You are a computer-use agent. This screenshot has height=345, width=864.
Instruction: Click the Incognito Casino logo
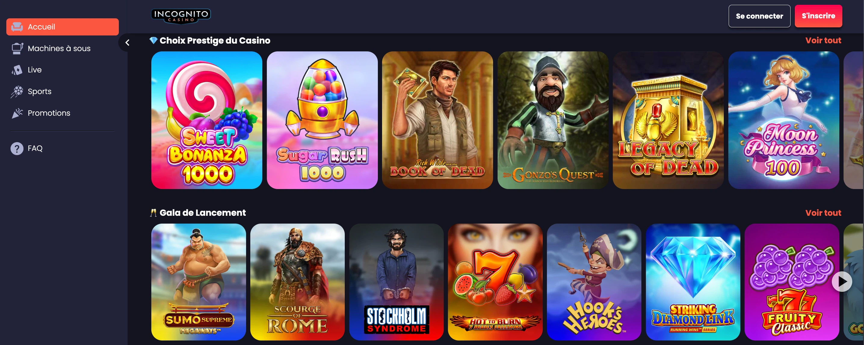[x=181, y=16]
